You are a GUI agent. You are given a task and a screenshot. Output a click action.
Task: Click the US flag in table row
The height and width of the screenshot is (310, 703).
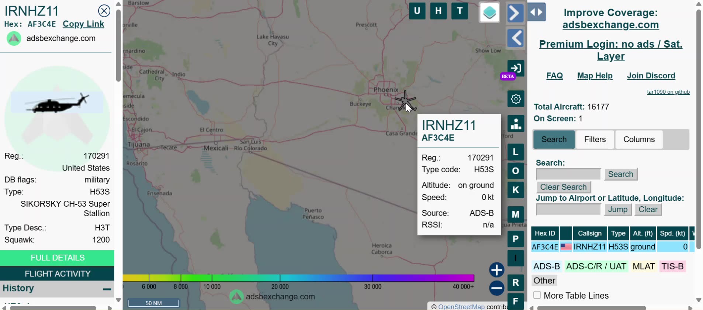point(566,247)
